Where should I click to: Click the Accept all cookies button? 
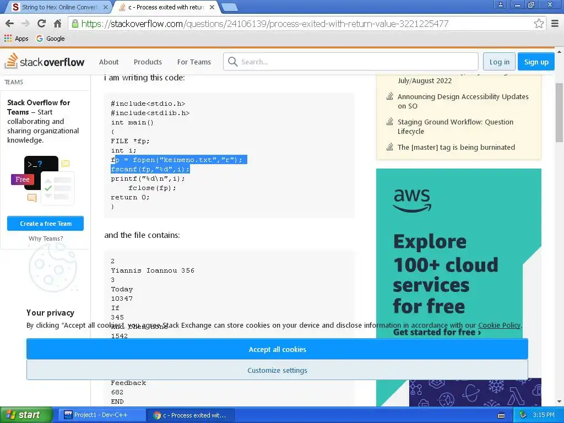click(277, 349)
